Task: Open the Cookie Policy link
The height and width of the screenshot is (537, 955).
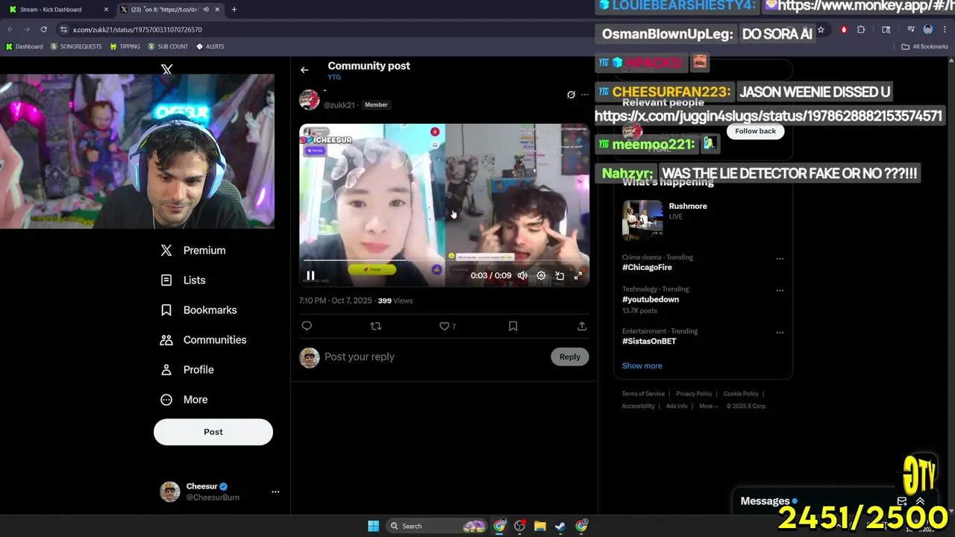Action: (741, 394)
